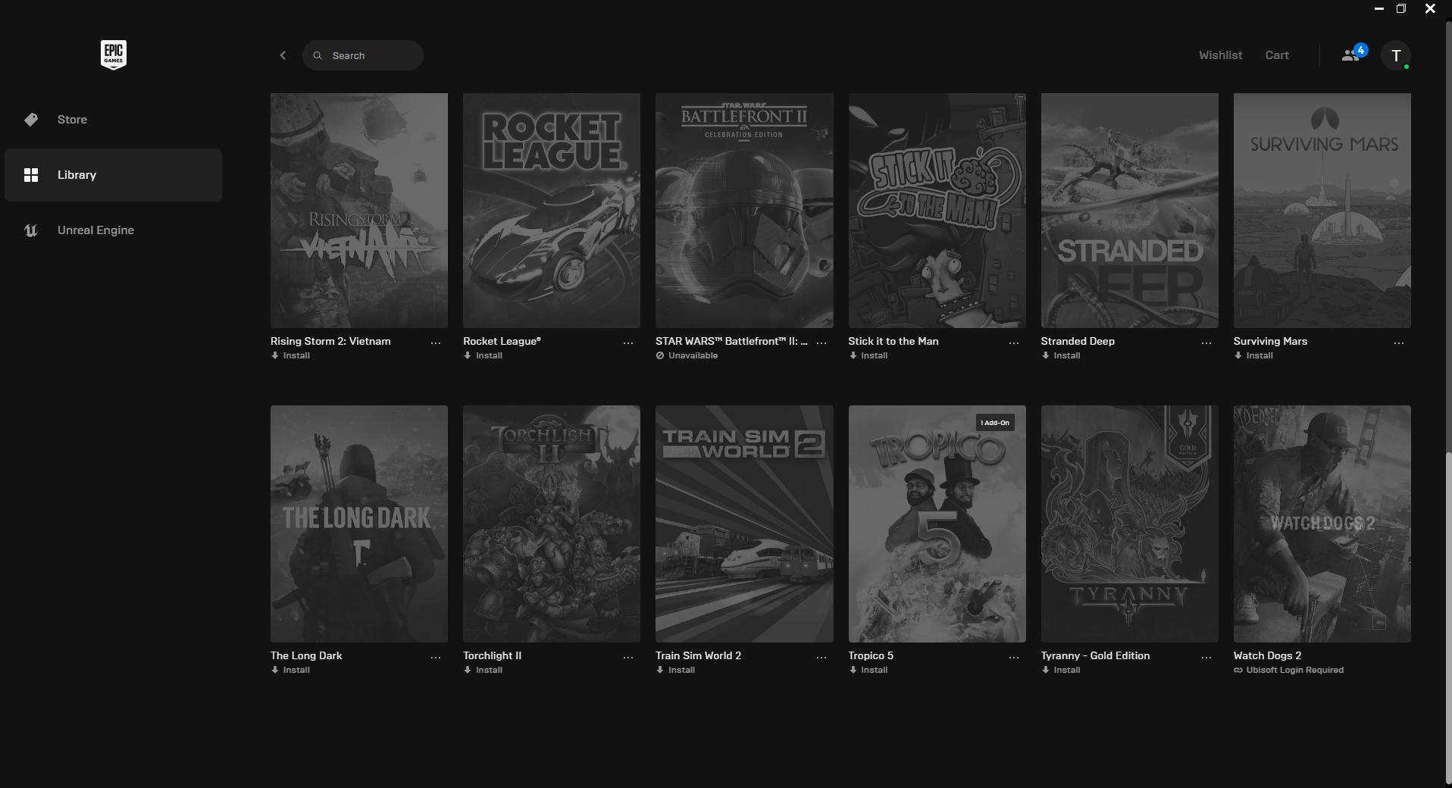Open the Wishlist page
Viewport: 1452px width, 788px height.
tap(1220, 55)
